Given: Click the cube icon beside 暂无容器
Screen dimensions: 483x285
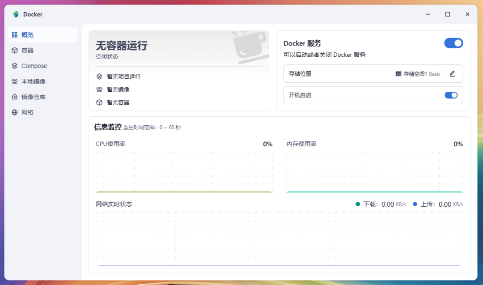Looking at the screenshot, I should click(99, 102).
